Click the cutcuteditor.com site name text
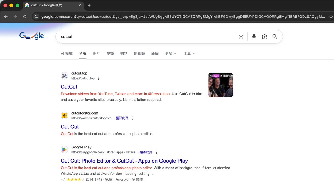Screen dimensions: 334x190 85,113
